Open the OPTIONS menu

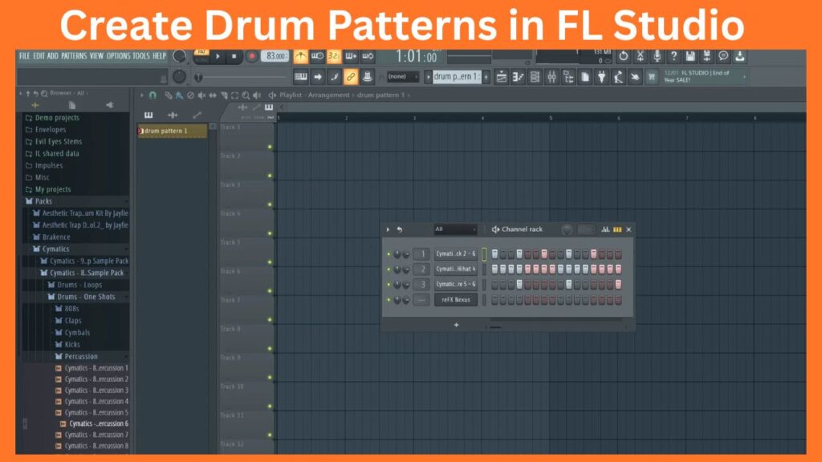click(x=119, y=56)
